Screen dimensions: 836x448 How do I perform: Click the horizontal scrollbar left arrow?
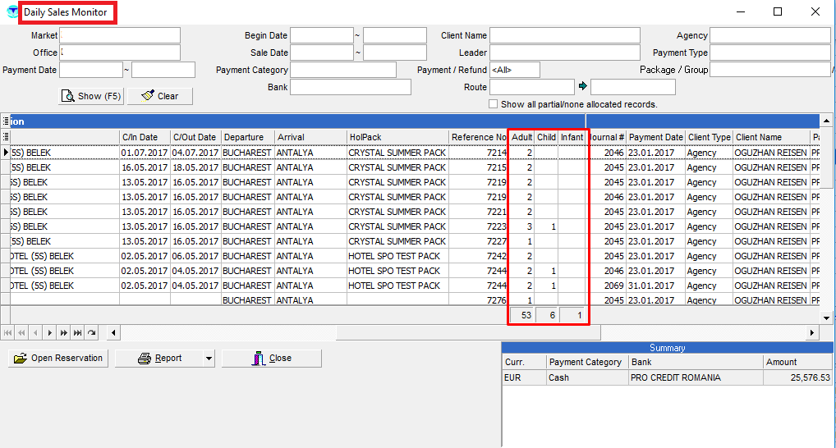coord(113,332)
